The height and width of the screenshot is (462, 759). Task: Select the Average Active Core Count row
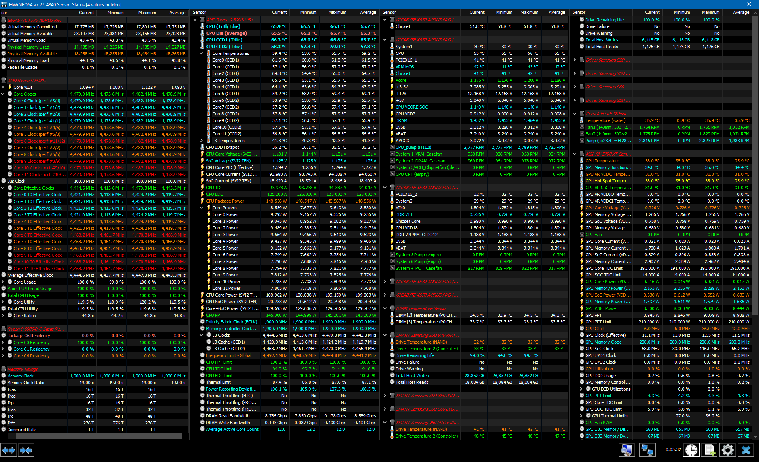(284, 429)
